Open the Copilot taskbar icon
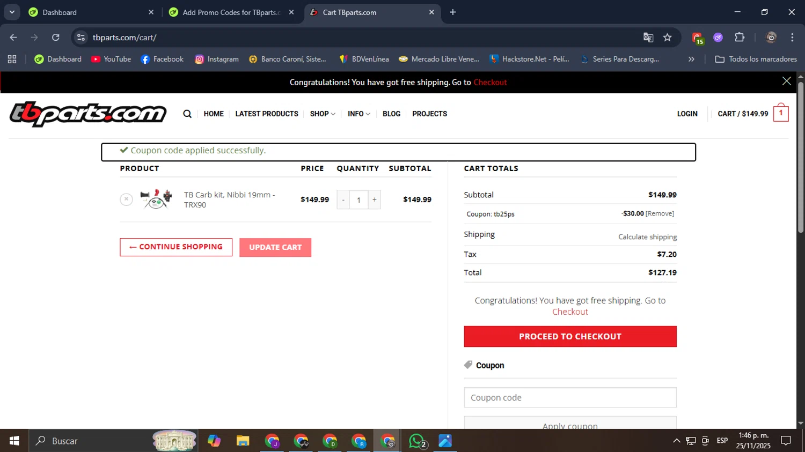The height and width of the screenshot is (452, 805). tap(214, 441)
